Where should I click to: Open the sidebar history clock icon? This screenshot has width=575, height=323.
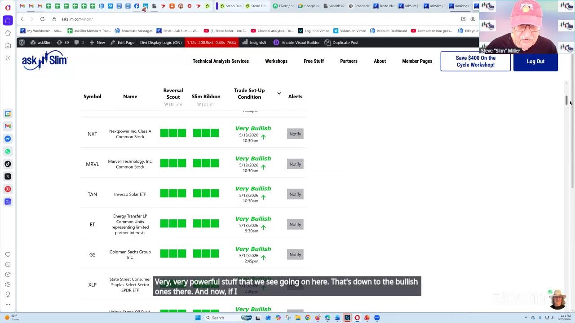[x=8, y=265]
